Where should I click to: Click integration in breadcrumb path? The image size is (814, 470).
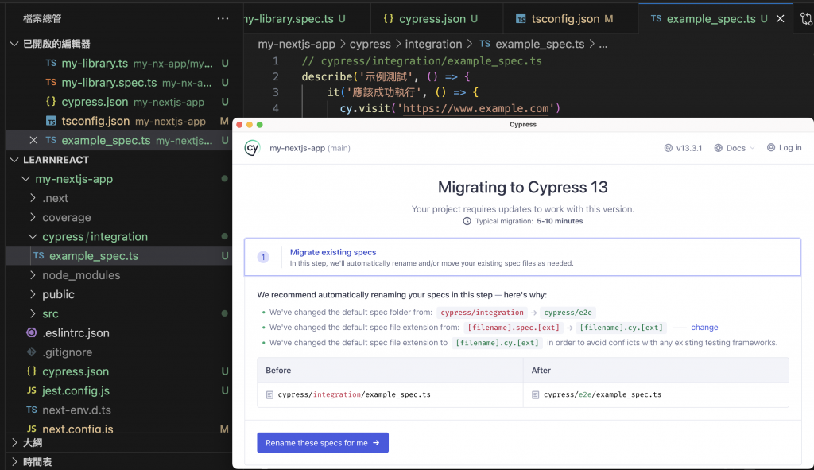pos(433,45)
